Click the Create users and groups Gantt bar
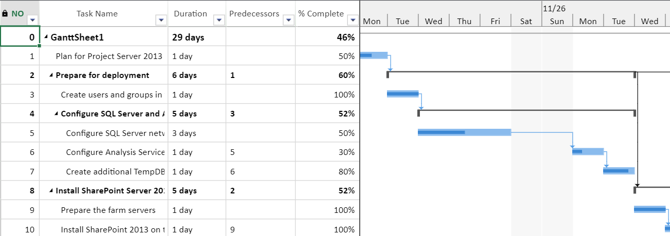This screenshot has width=670, height=236. click(402, 94)
